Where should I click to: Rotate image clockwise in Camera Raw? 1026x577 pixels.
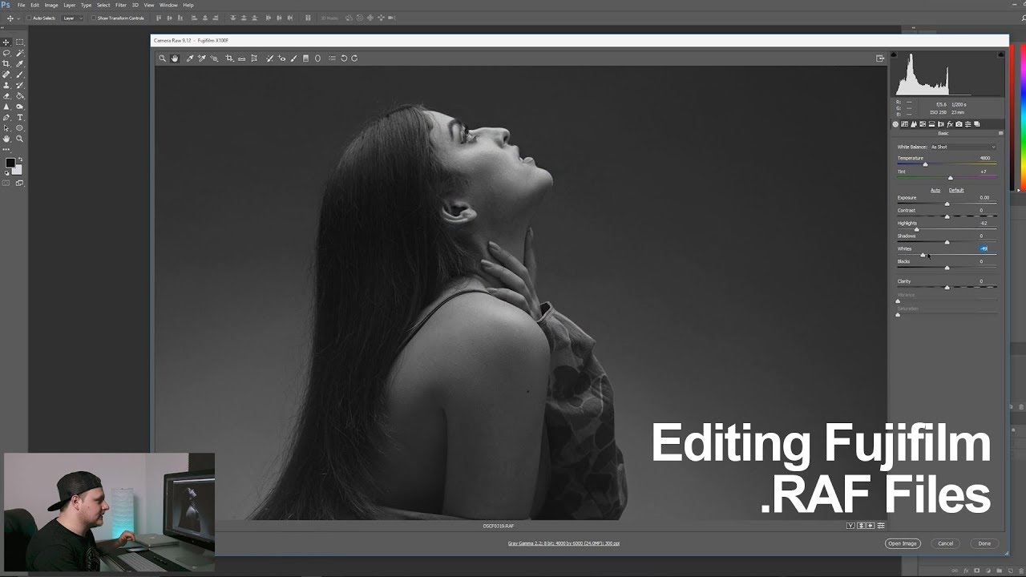tap(354, 59)
